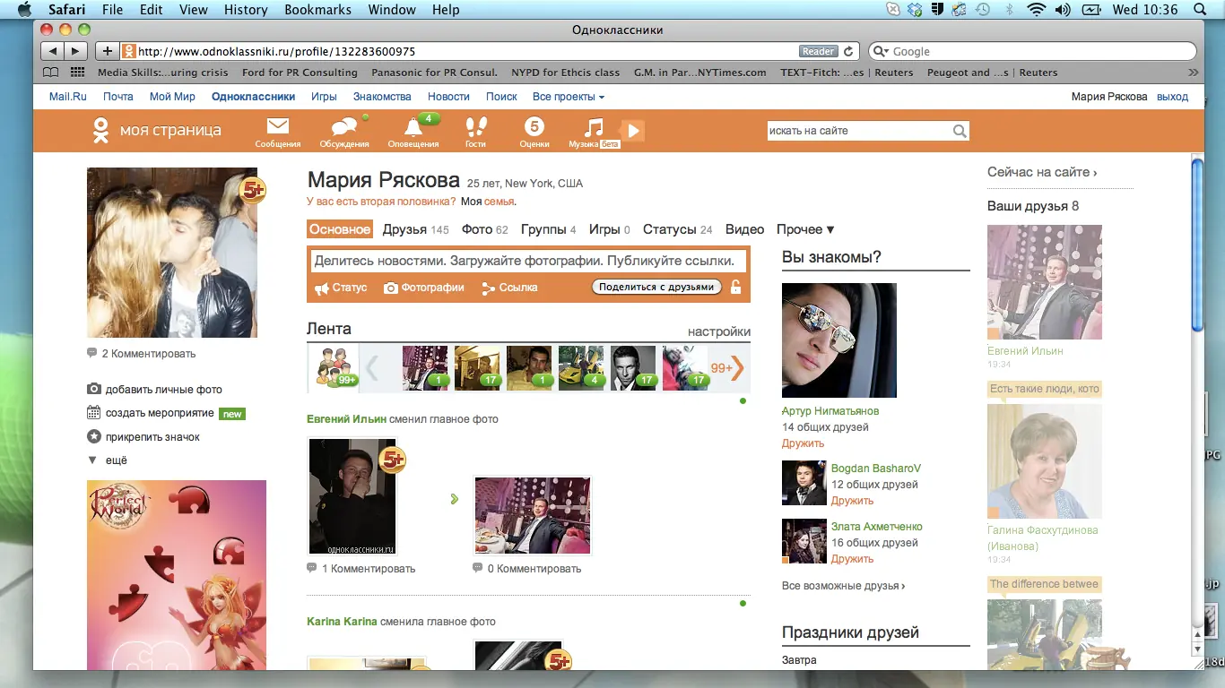This screenshot has height=688, width=1225.
Task: Open the Обсуждения discussions icon
Action: coord(343,127)
